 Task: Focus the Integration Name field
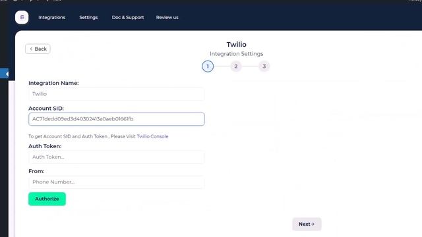[x=116, y=94]
